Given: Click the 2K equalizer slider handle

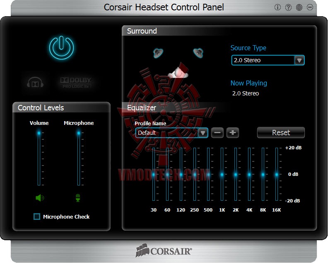Looking at the screenshot, I should [236, 174].
